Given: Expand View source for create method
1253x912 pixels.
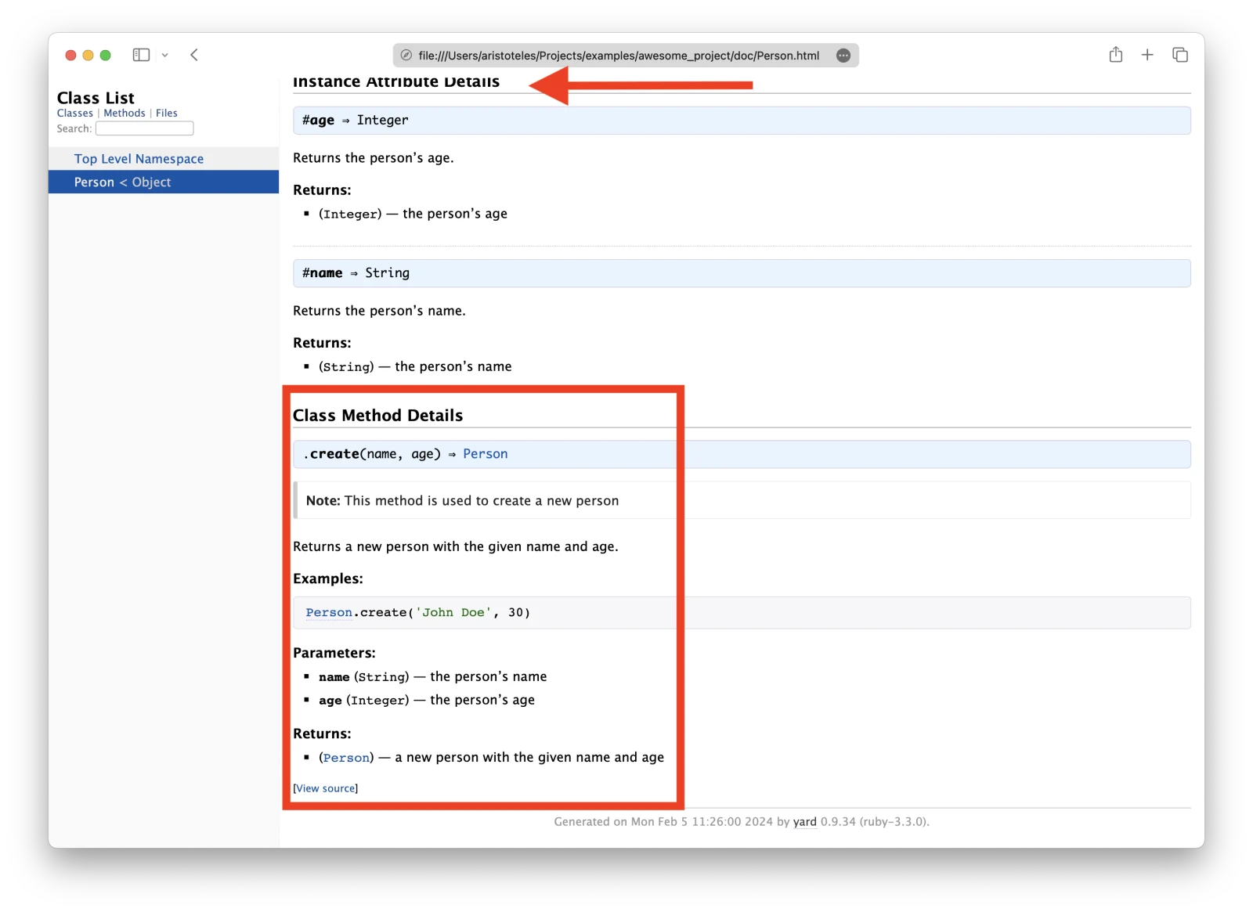Looking at the screenshot, I should pos(326,788).
